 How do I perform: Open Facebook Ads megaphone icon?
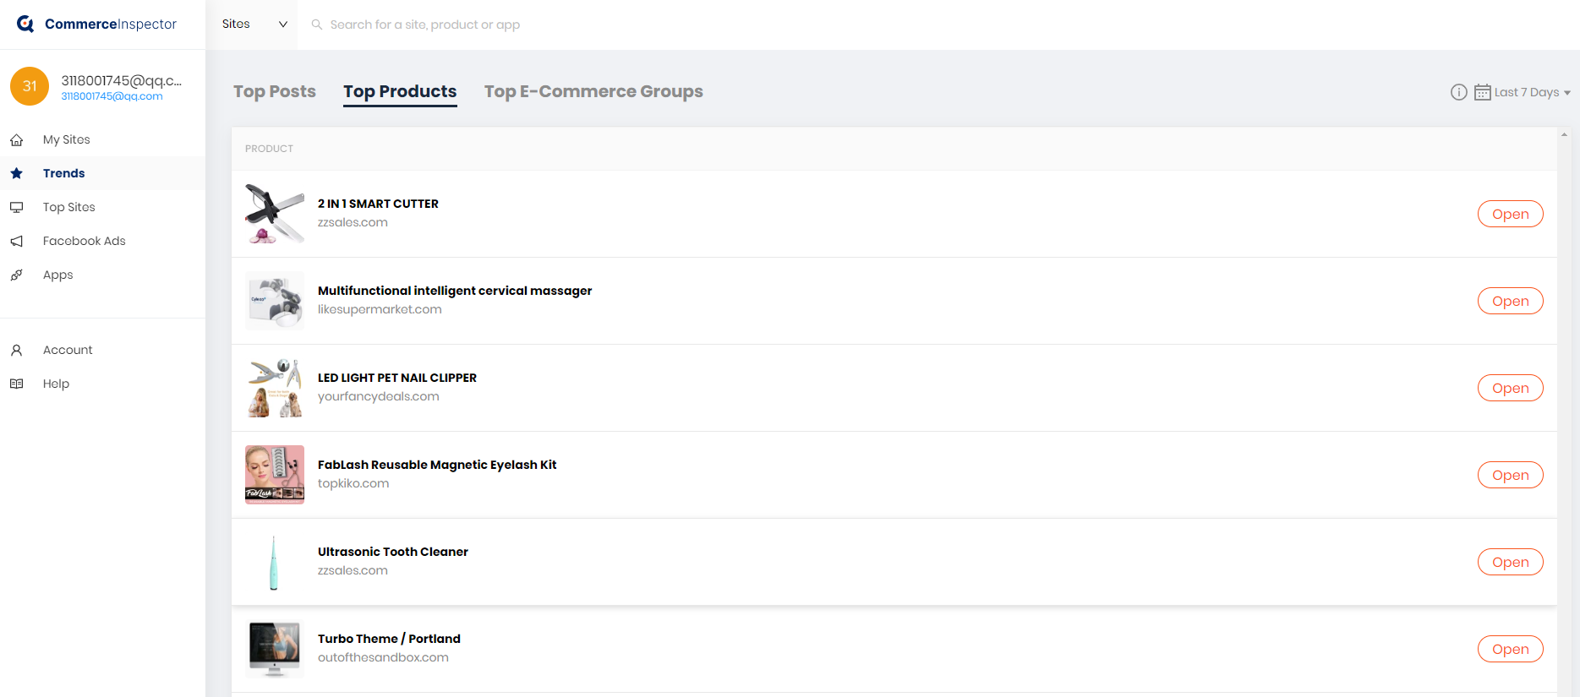pyautogui.click(x=16, y=242)
